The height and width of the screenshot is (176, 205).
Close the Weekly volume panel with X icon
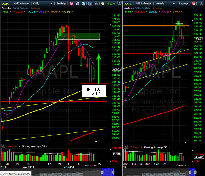126,147
